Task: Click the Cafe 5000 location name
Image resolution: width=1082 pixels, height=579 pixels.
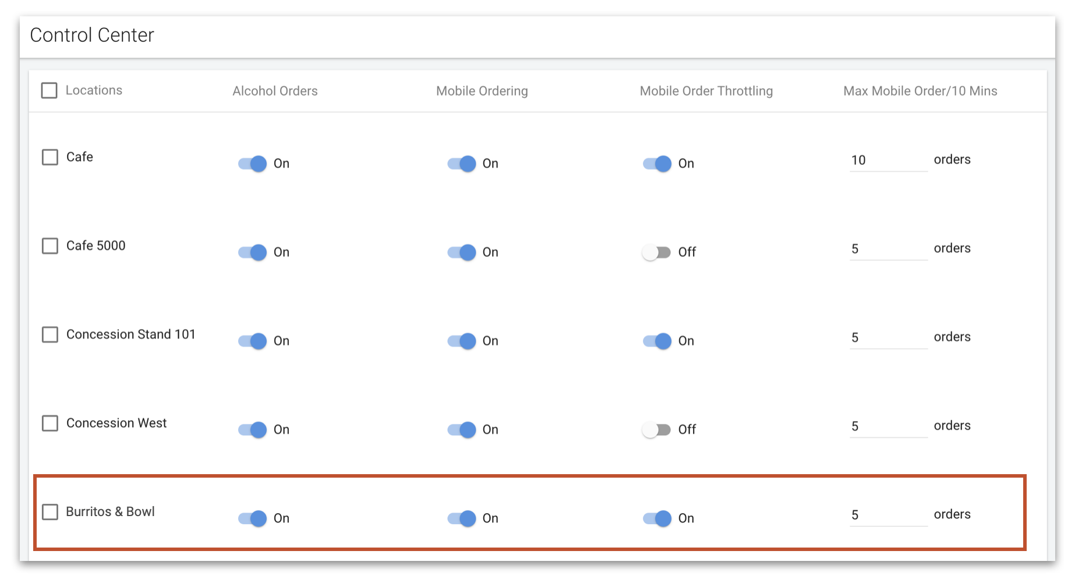Action: [x=96, y=246]
